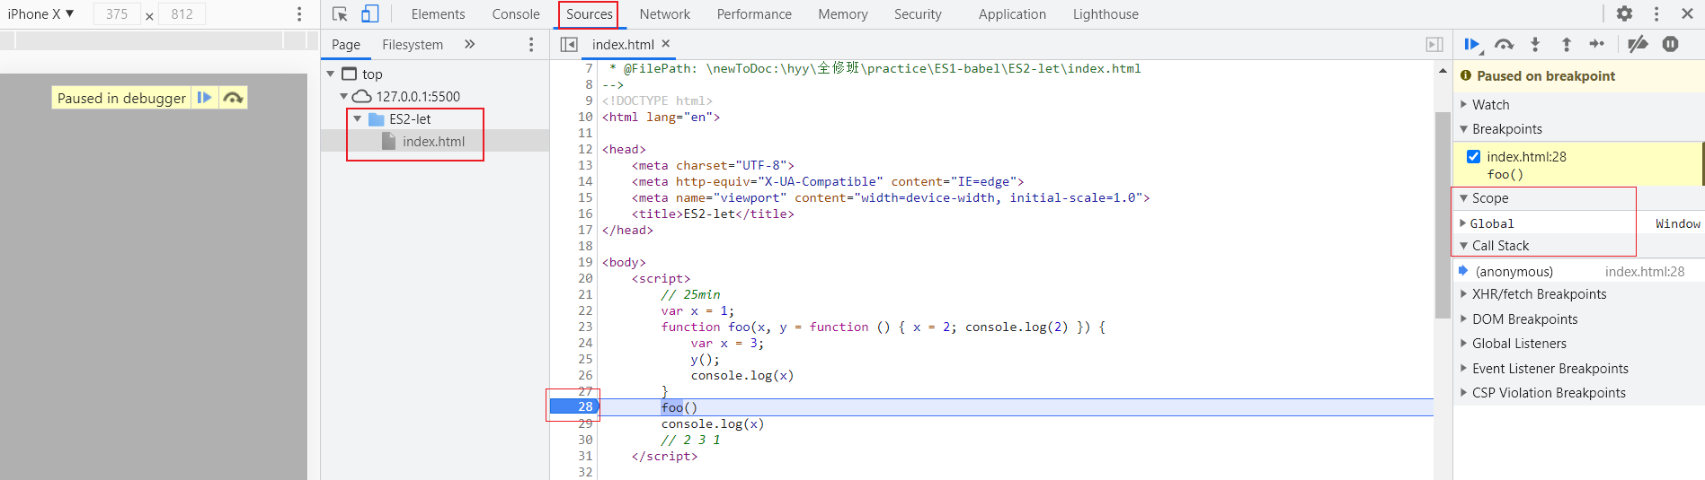
Task: Resume from the Paused in debugger overlay
Action: tap(204, 98)
